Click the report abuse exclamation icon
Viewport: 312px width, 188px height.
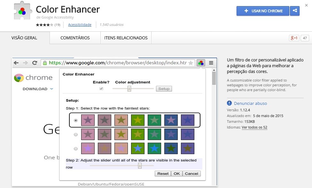229,103
